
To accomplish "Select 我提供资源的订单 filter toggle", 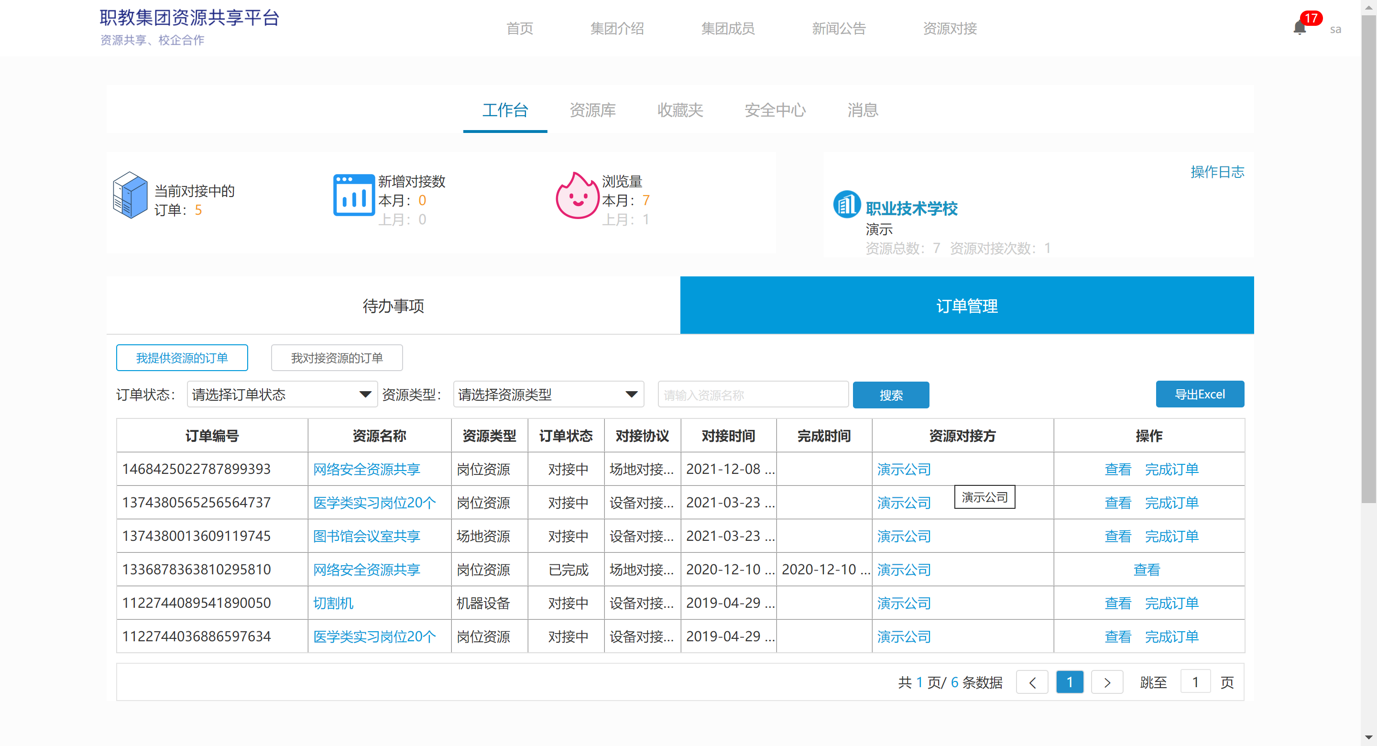I will (x=182, y=358).
